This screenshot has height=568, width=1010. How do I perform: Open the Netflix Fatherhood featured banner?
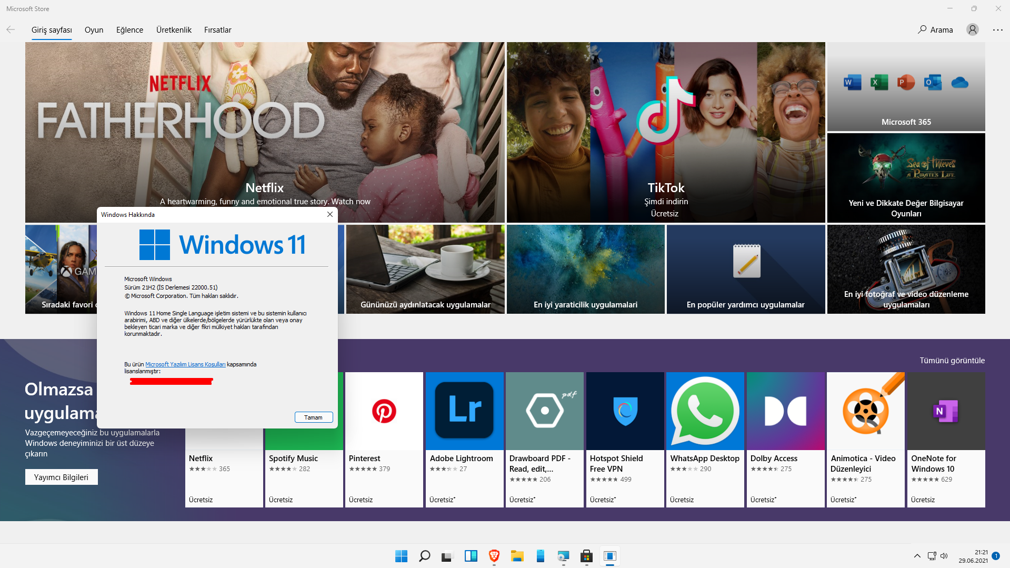click(265, 132)
